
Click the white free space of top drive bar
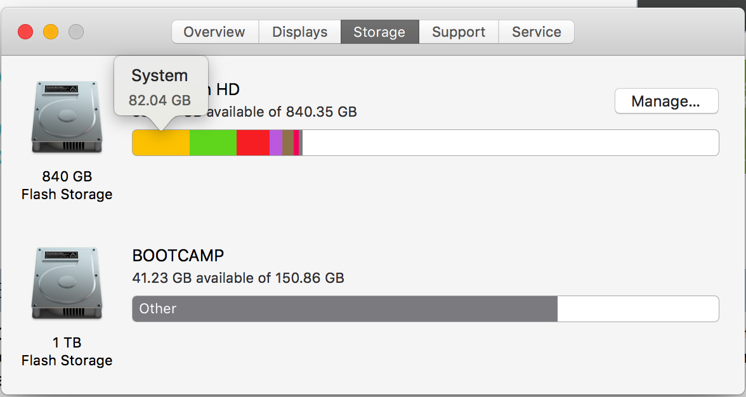point(511,143)
